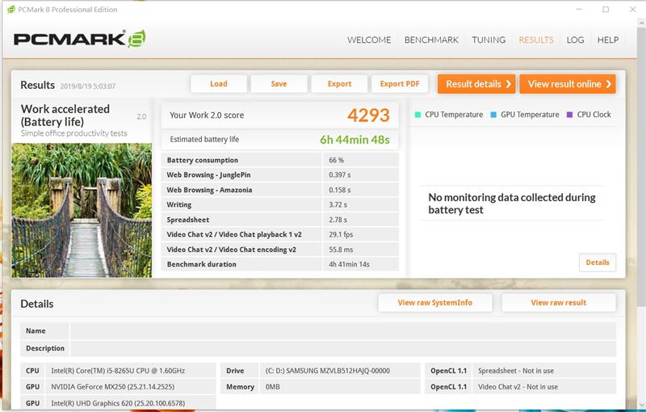Viewport: 646px width, 412px height.
Task: Go to the TUNING tab
Action: tap(489, 40)
